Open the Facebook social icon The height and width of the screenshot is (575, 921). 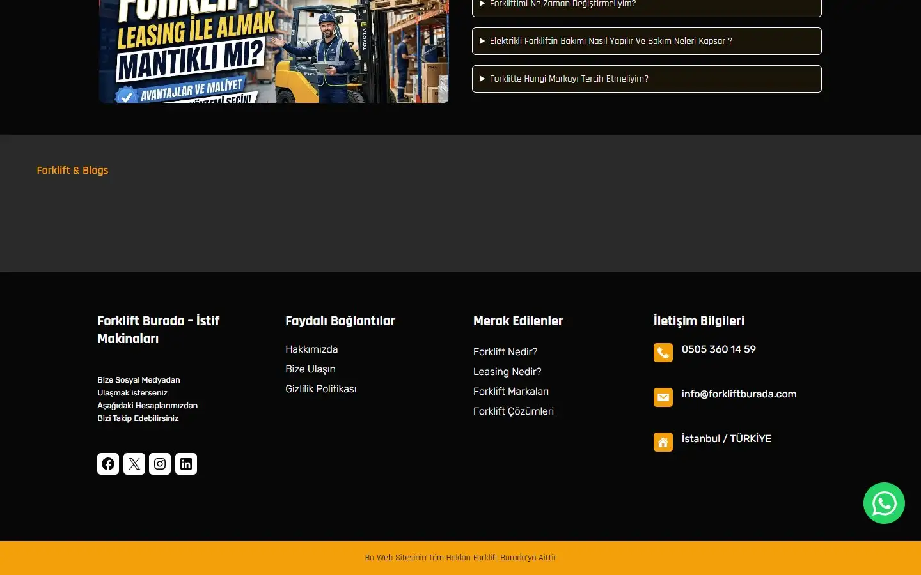coord(108,464)
